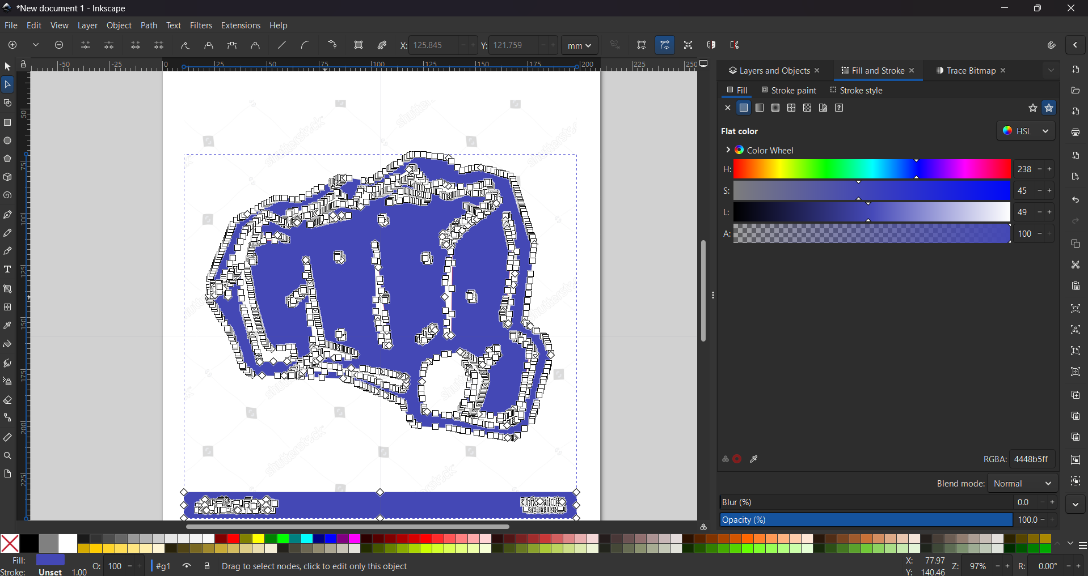This screenshot has height=576, width=1088.
Task: Expand the Color Wheel section
Action: [728, 150]
